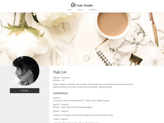
Task: Click the Institute for Information Industry entry
Action: [x=83, y=115]
